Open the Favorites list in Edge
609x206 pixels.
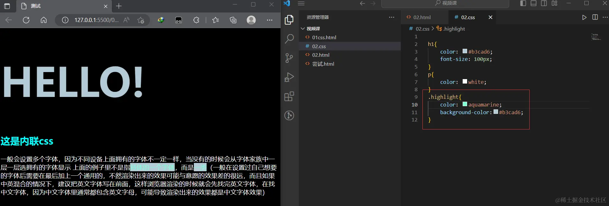(216, 20)
